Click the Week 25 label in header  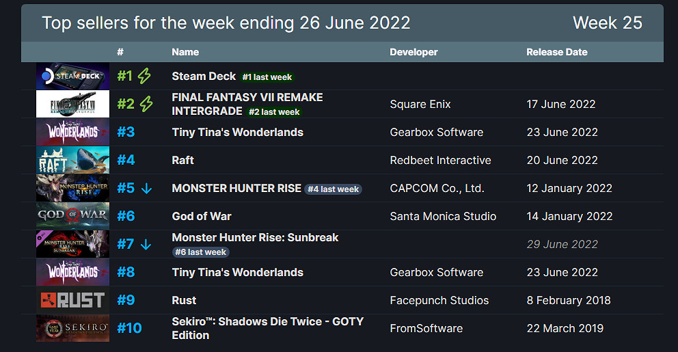click(x=607, y=23)
